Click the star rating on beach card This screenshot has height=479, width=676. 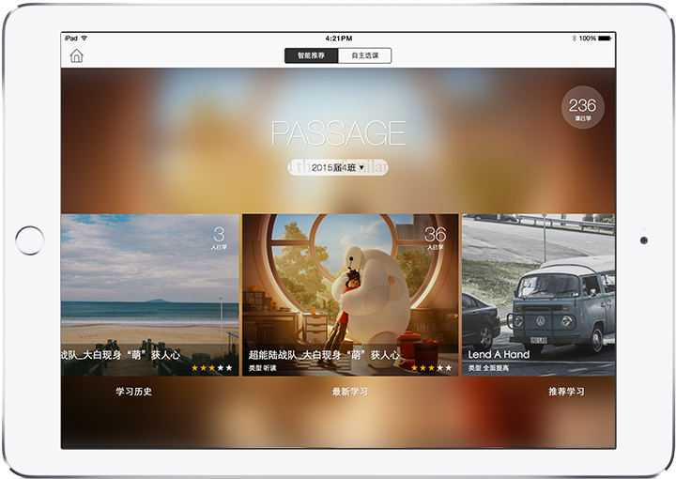pyautogui.click(x=211, y=368)
